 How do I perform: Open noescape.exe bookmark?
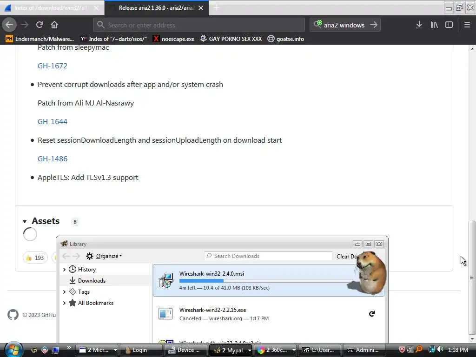174,39
